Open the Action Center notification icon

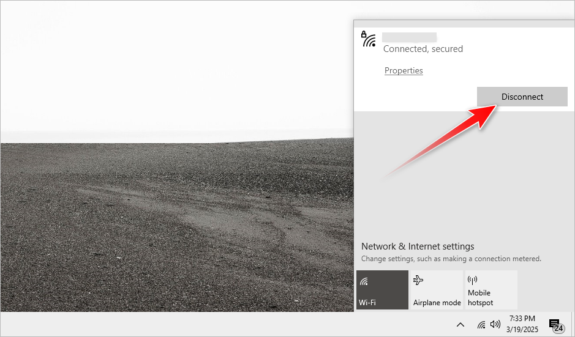click(x=554, y=324)
